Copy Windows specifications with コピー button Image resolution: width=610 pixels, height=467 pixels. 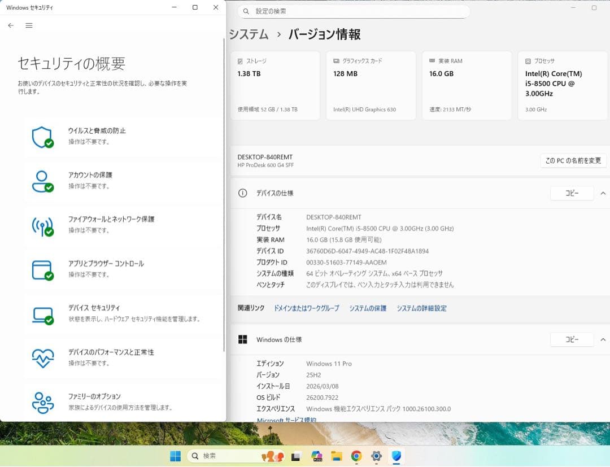[572, 339]
